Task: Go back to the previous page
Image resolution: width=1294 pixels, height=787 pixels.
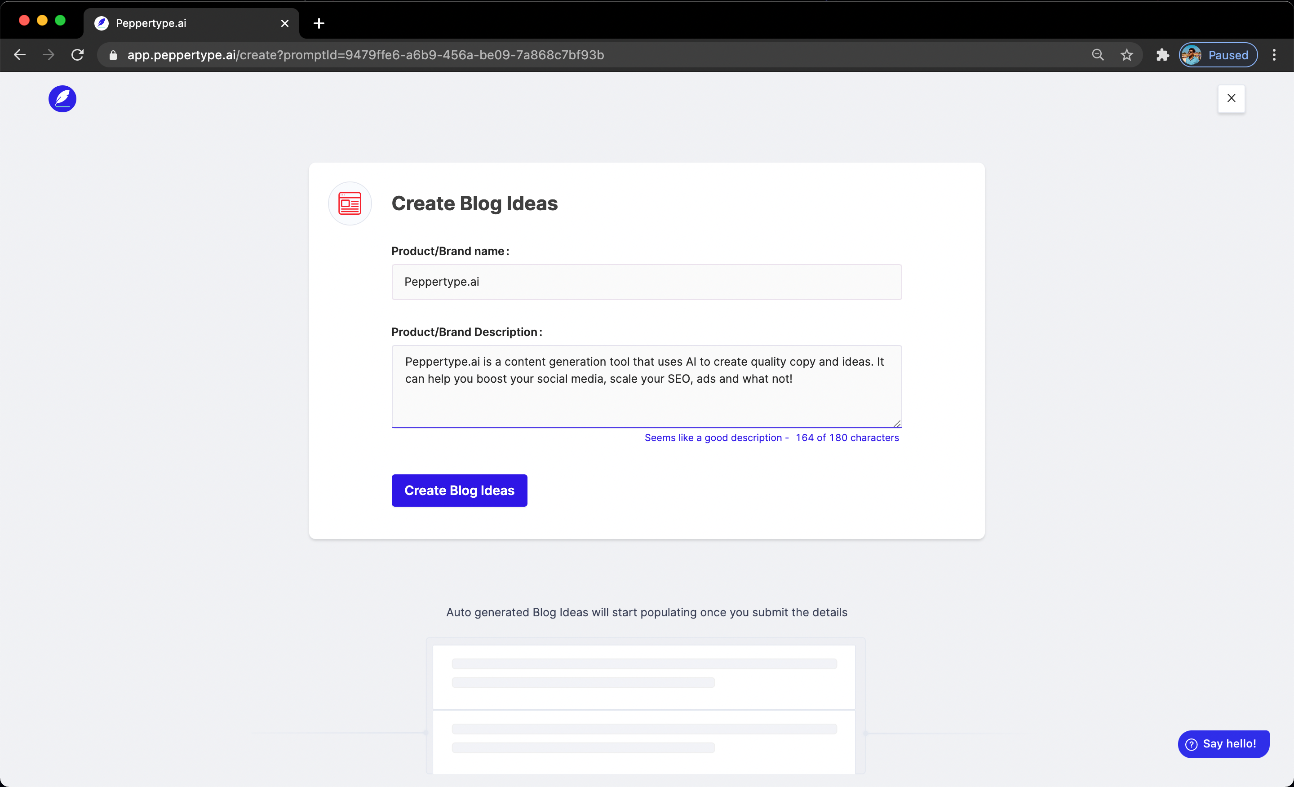Action: coord(19,55)
